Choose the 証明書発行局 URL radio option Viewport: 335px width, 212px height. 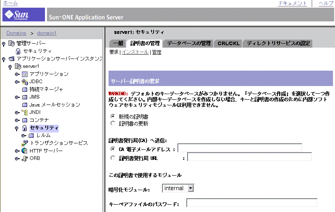tap(113, 158)
